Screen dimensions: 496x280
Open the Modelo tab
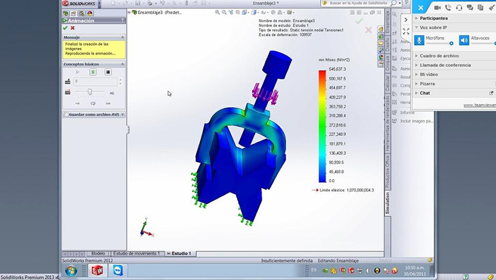click(98, 253)
